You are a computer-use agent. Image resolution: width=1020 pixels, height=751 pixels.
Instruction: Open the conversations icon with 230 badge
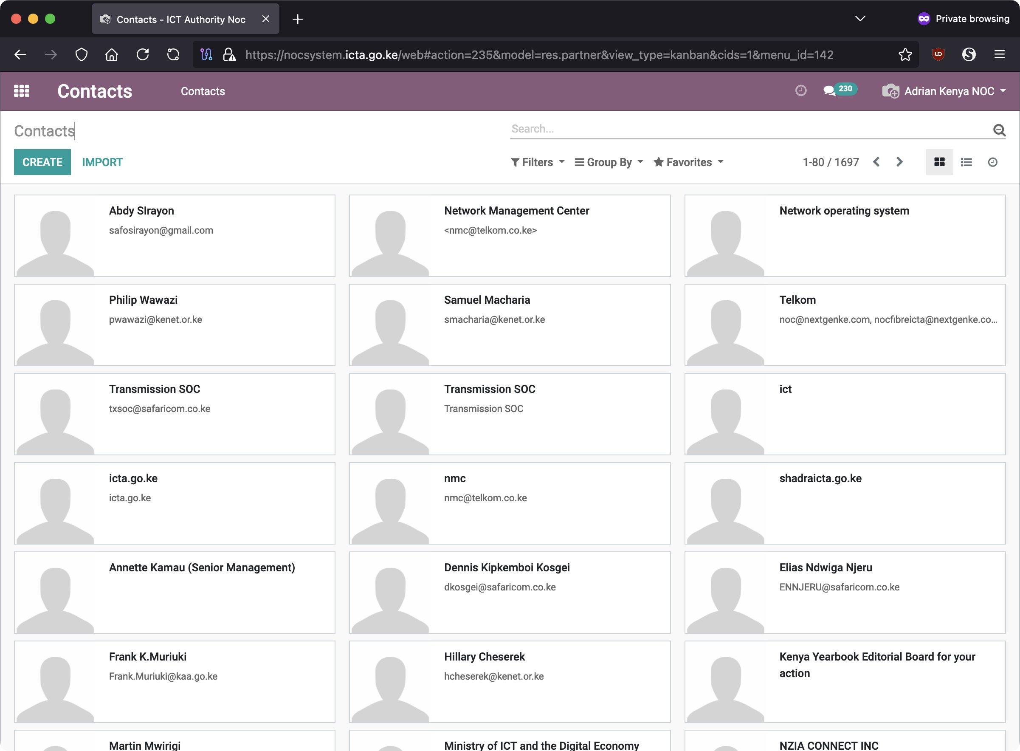(x=830, y=90)
